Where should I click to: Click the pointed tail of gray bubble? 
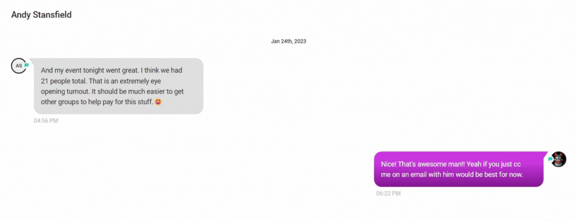tap(32, 60)
